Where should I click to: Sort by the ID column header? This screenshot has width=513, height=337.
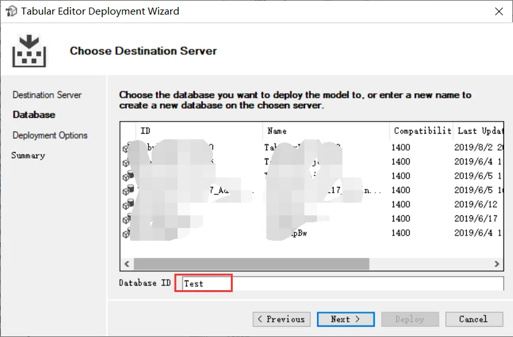pyautogui.click(x=199, y=131)
